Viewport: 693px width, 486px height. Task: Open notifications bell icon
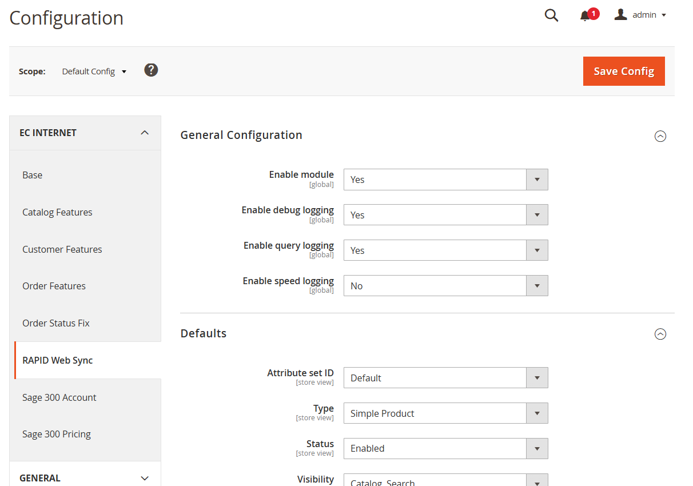(x=585, y=16)
